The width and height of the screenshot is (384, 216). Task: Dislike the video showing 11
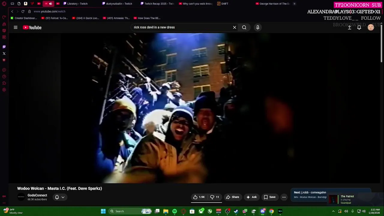pyautogui.click(x=215, y=197)
